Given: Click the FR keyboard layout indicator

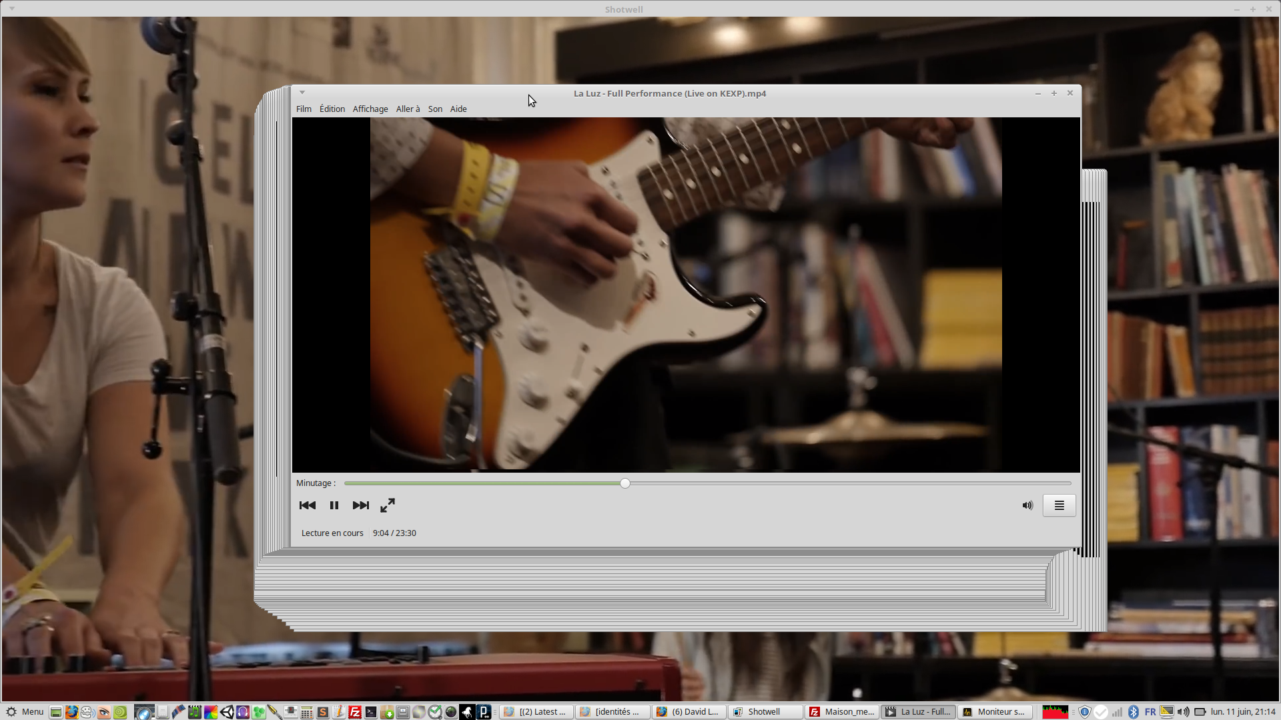Looking at the screenshot, I should (x=1150, y=711).
